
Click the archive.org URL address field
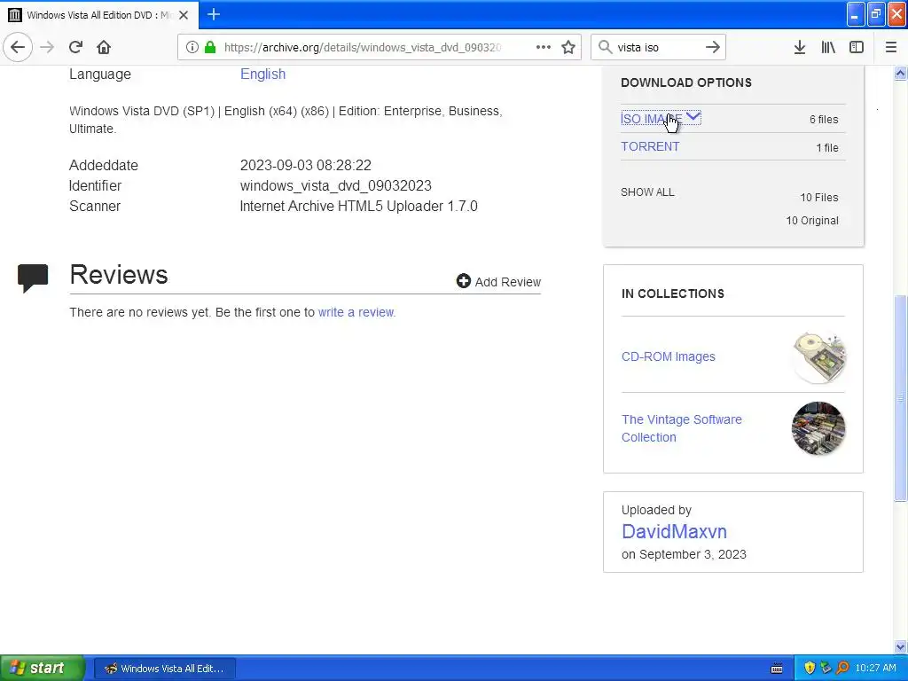point(363,47)
